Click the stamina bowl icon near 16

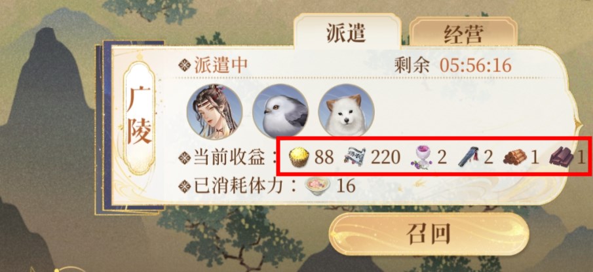tap(317, 186)
